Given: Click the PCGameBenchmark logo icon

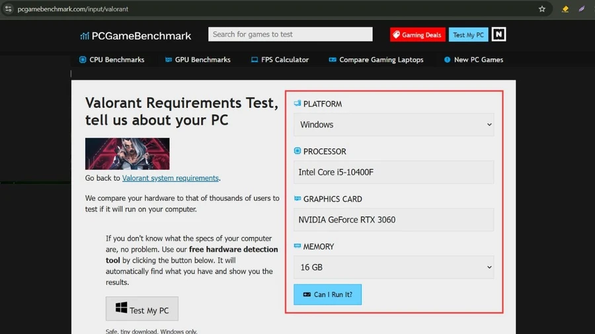Looking at the screenshot, I should tap(84, 36).
